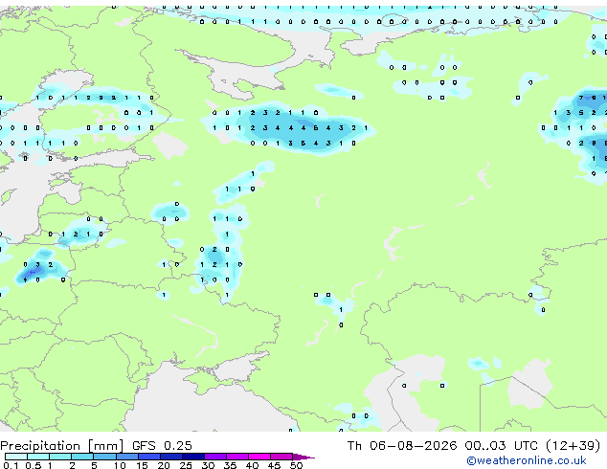The width and height of the screenshot is (607, 469).
Task: Click the purple arrow tip beyond 50
Action: [x=303, y=457]
